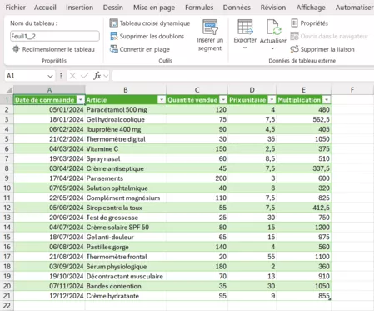Open the Affichage ribbon tab
374x311 pixels.
pos(311,8)
